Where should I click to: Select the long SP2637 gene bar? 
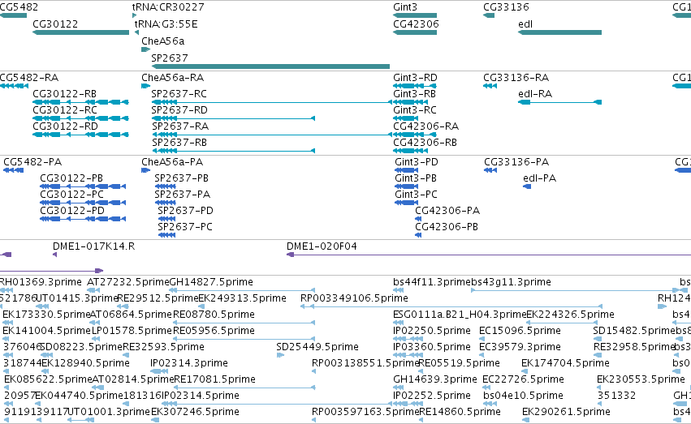(270, 66)
